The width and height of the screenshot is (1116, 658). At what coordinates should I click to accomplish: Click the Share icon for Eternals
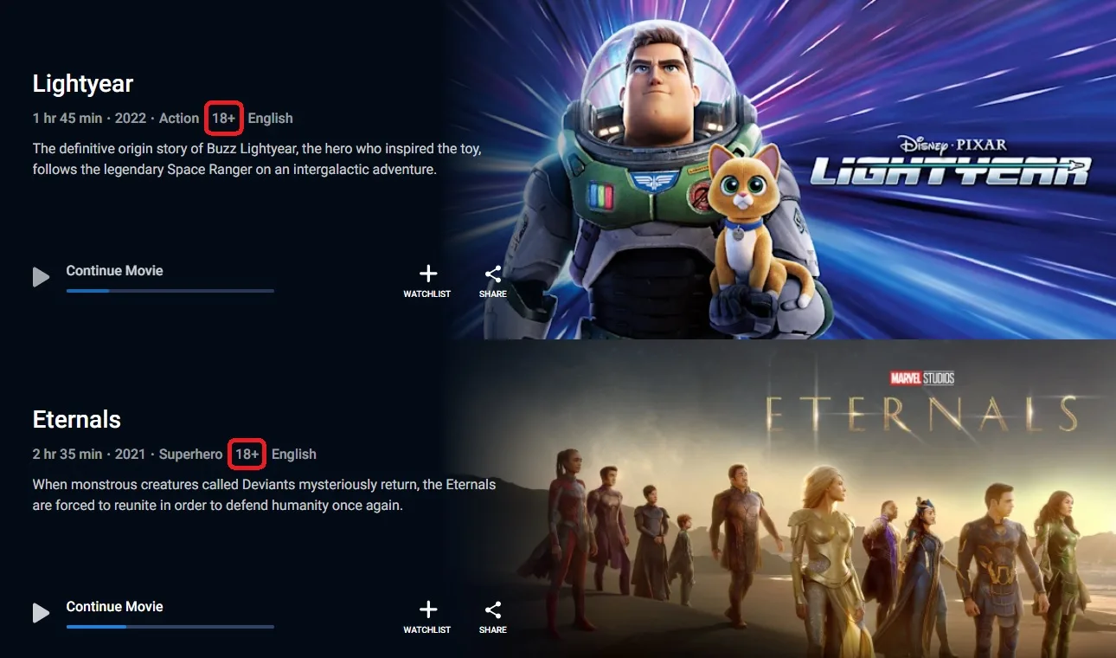[493, 610]
